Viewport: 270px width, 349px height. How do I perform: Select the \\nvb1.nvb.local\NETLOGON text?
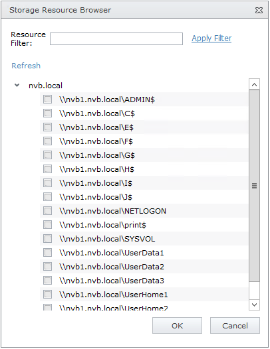tap(112, 211)
